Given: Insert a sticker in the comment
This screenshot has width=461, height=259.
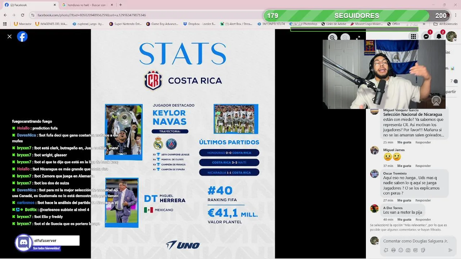Looking at the screenshot, I should [x=423, y=250].
